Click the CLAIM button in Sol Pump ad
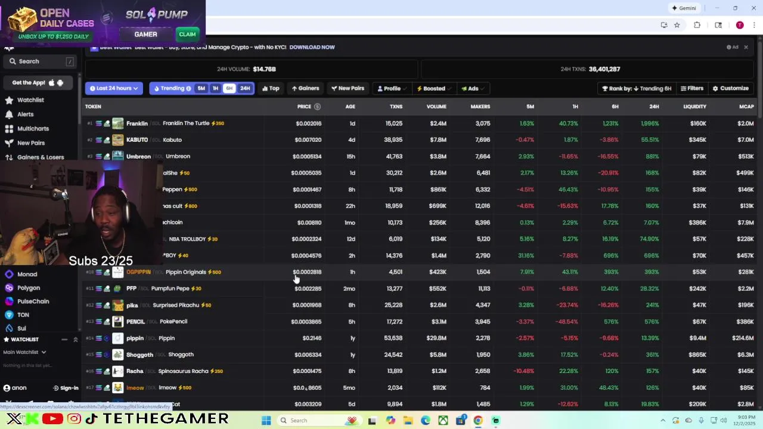 click(x=187, y=35)
